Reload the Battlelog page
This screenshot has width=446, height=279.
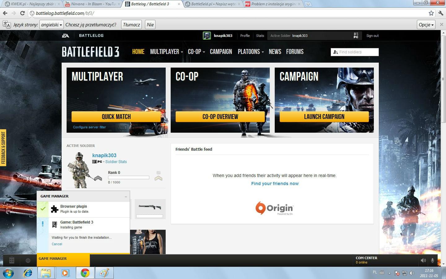(x=22, y=13)
